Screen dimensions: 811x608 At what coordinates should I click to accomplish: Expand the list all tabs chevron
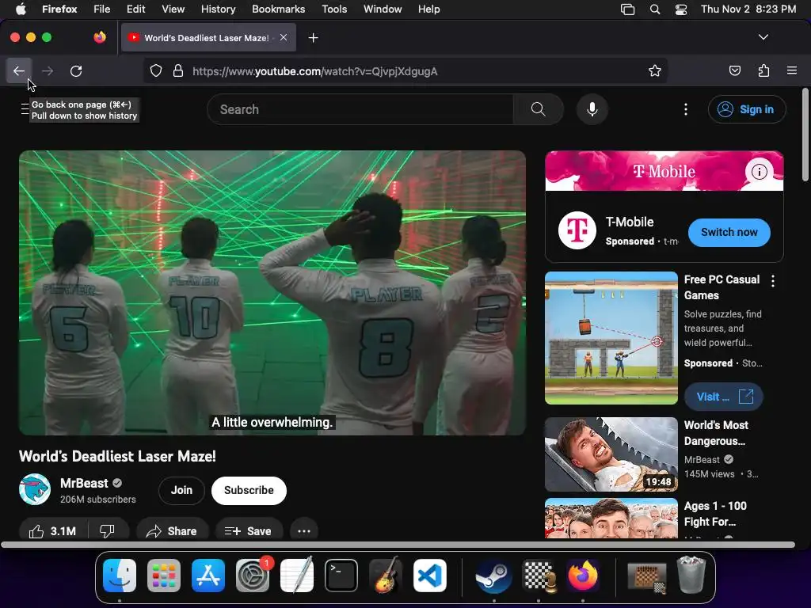763,37
